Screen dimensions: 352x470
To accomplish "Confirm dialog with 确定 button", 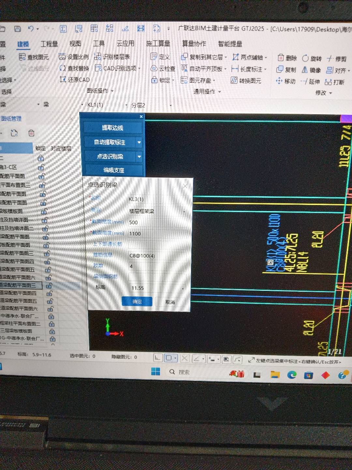I will pos(137,302).
